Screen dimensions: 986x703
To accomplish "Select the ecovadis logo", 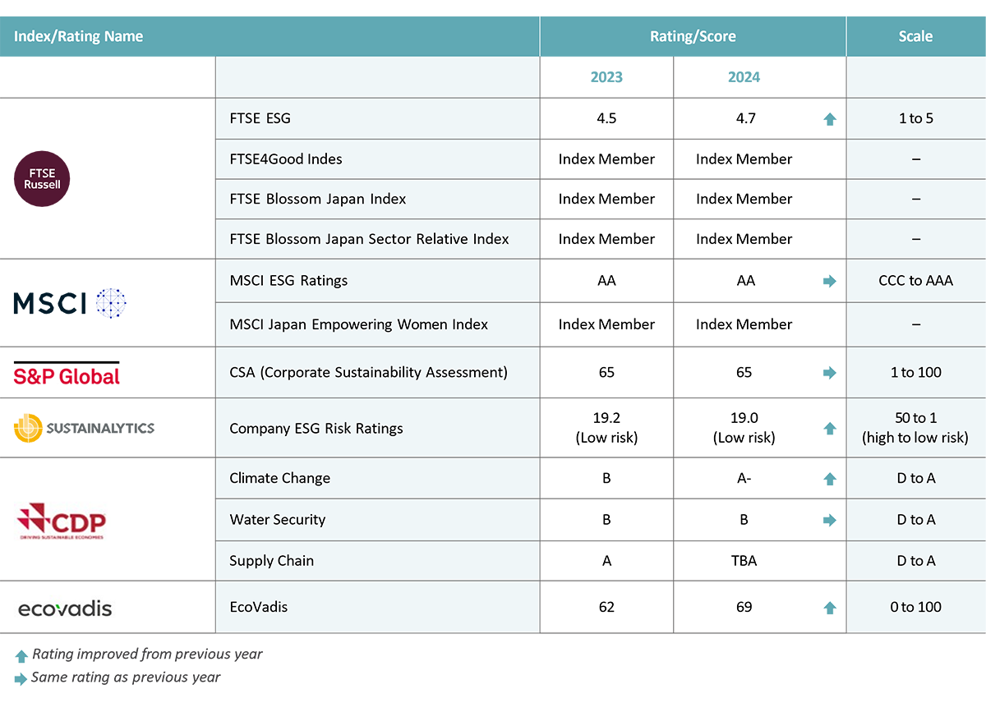I will tap(70, 607).
